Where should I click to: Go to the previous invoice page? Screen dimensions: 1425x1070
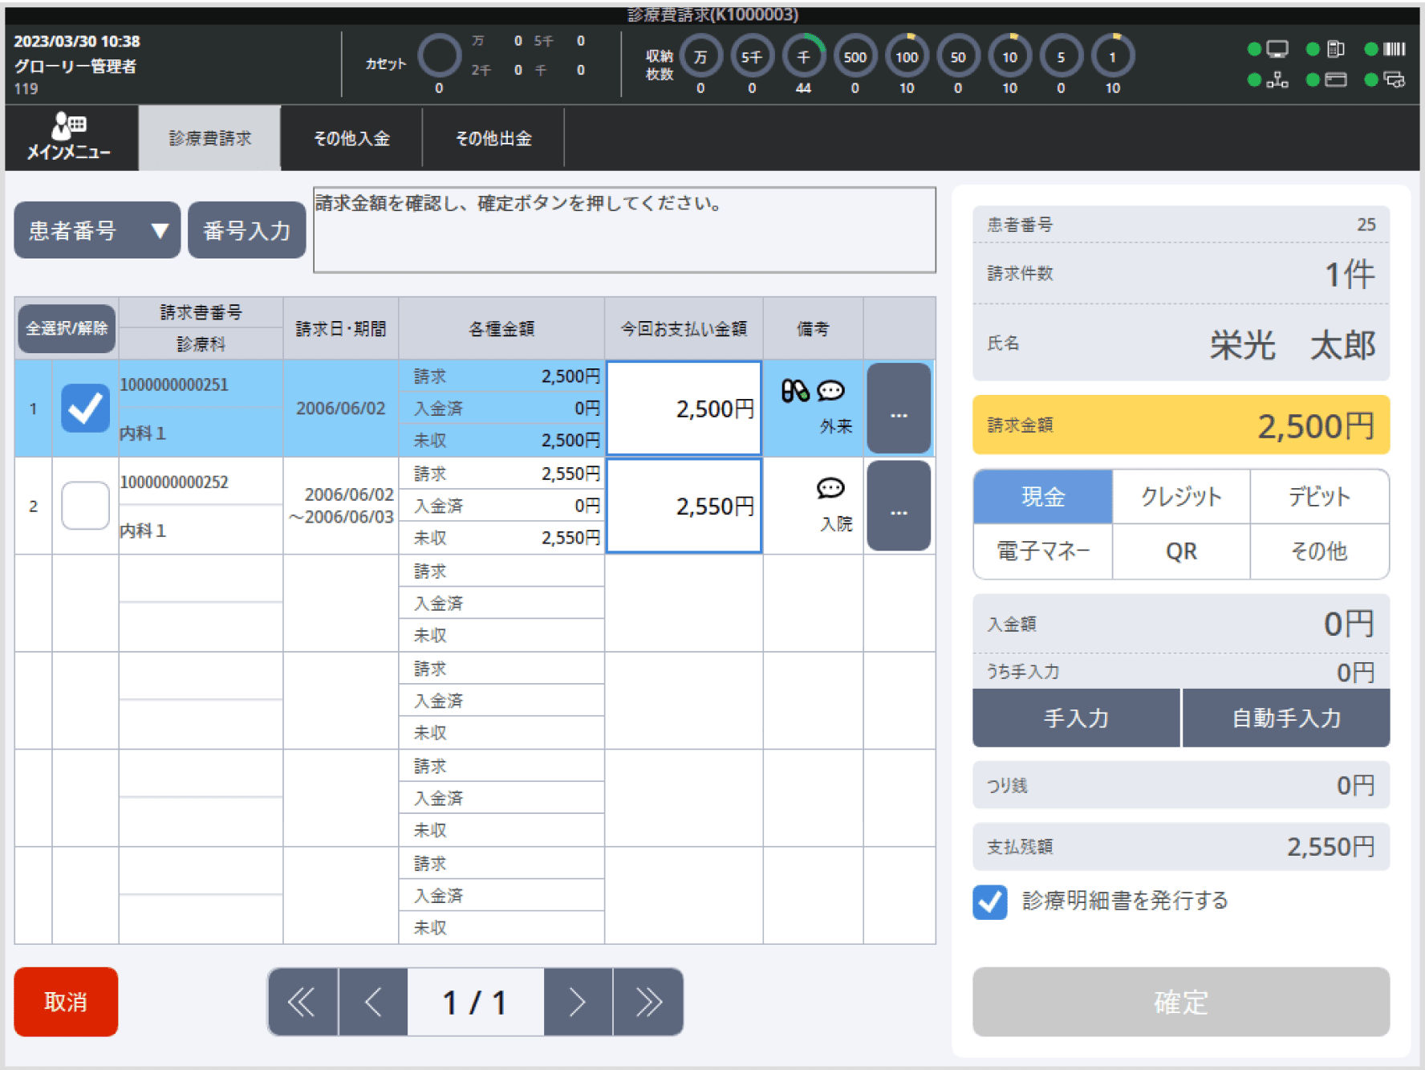tap(373, 1002)
